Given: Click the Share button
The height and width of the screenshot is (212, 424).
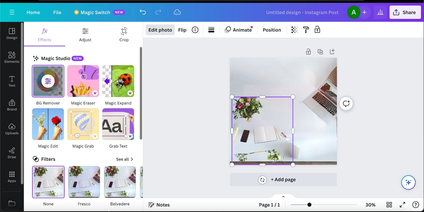Looking at the screenshot, I should tap(405, 12).
